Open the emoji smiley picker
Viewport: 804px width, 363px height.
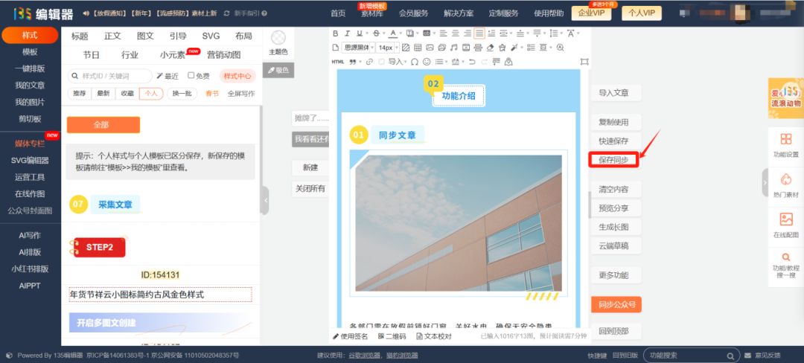coord(427,62)
